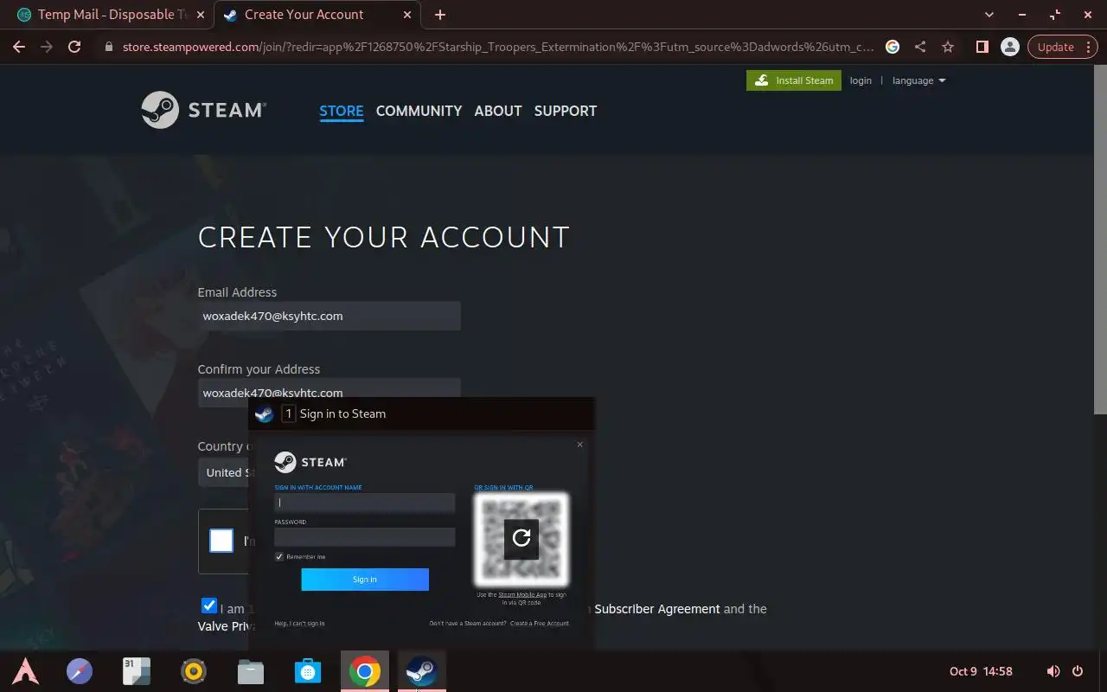This screenshot has height=692, width=1107.
Task: Reload the Steam page
Action: [74, 47]
